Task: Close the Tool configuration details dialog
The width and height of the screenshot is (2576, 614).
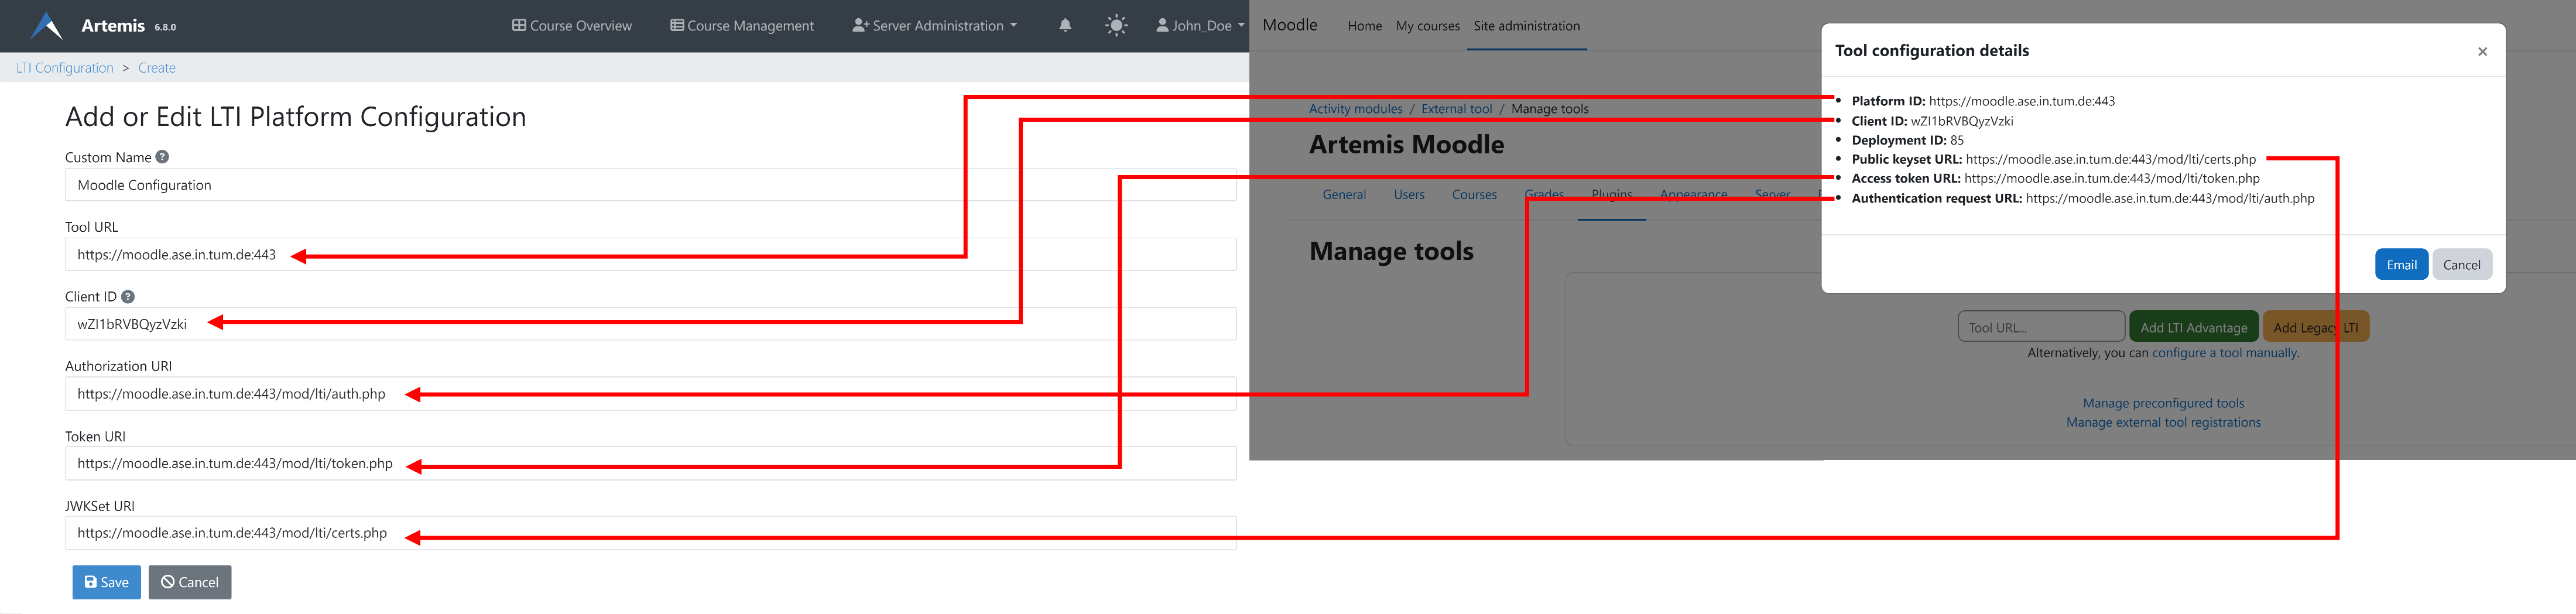Action: (x=2482, y=51)
